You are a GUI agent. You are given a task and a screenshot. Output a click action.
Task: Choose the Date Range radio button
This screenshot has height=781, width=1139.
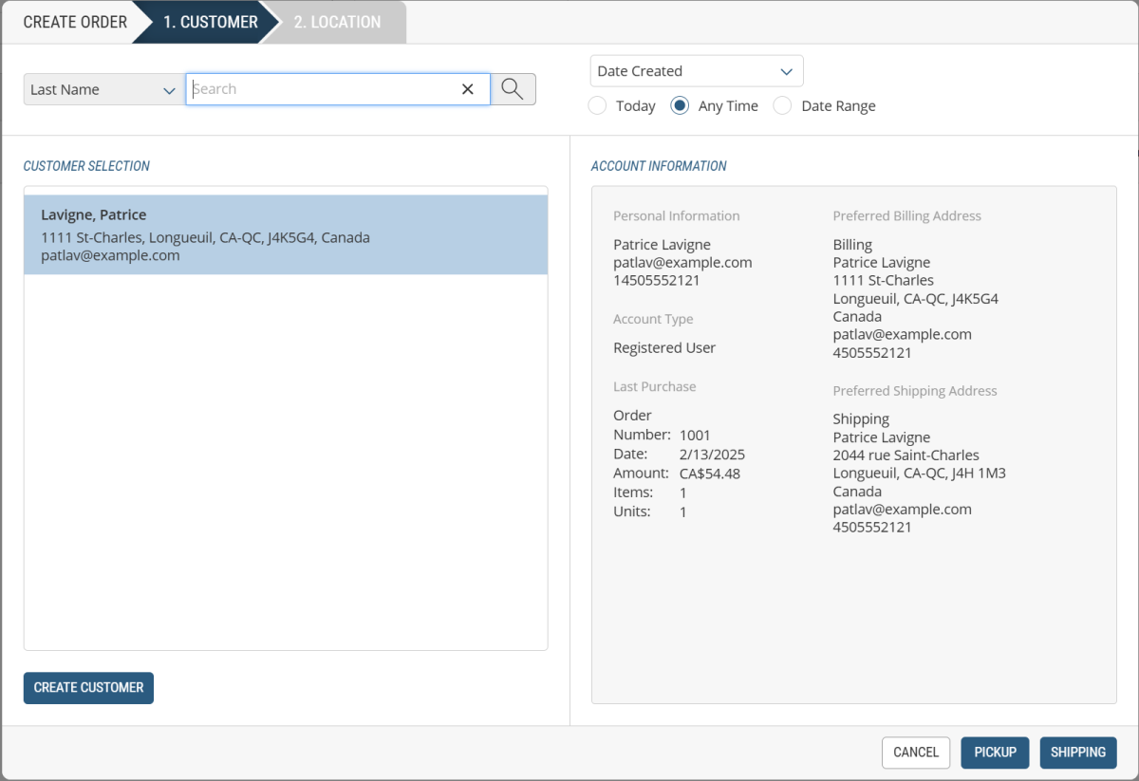tap(783, 105)
